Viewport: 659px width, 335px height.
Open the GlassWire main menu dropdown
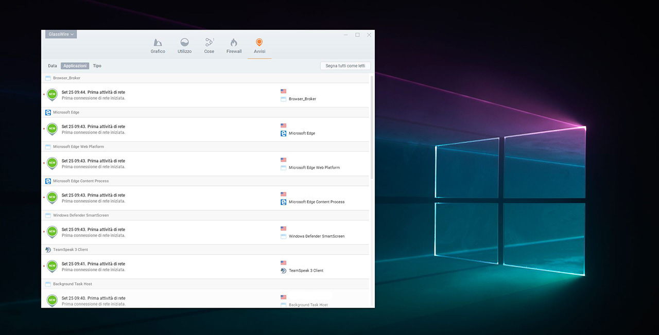point(61,34)
